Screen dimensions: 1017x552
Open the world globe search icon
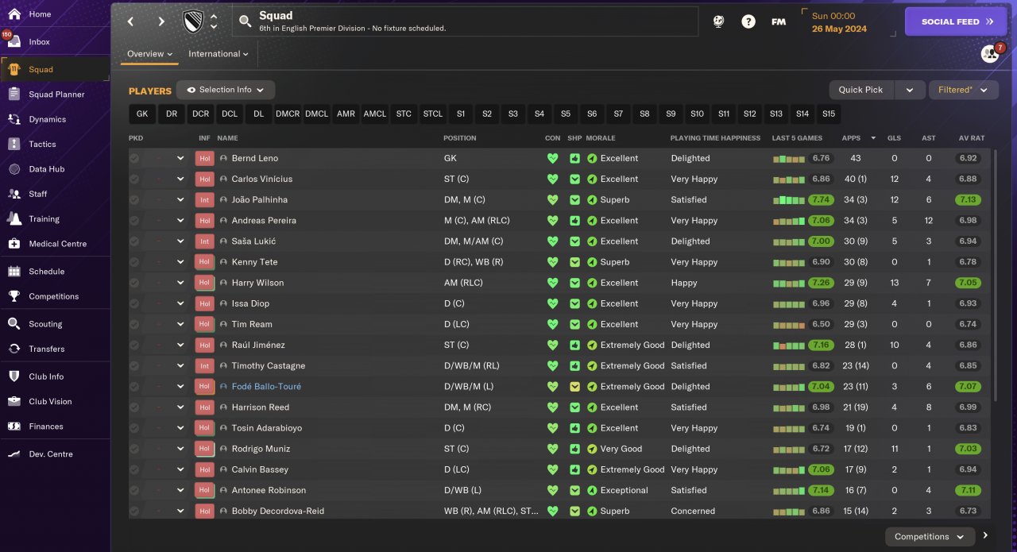pyautogui.click(x=718, y=21)
